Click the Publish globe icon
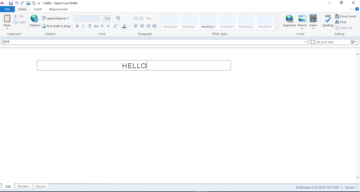Image resolution: width=360 pixels, height=192 pixels. point(35,19)
